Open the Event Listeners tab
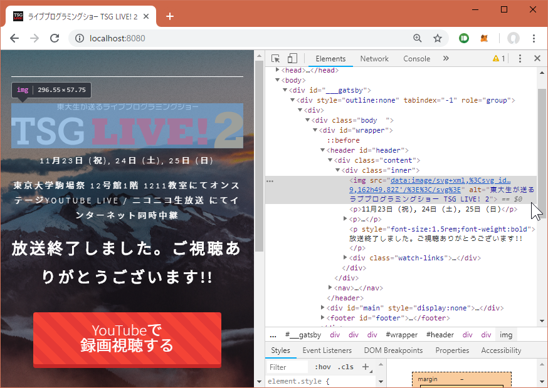This screenshot has width=548, height=388. (327, 350)
